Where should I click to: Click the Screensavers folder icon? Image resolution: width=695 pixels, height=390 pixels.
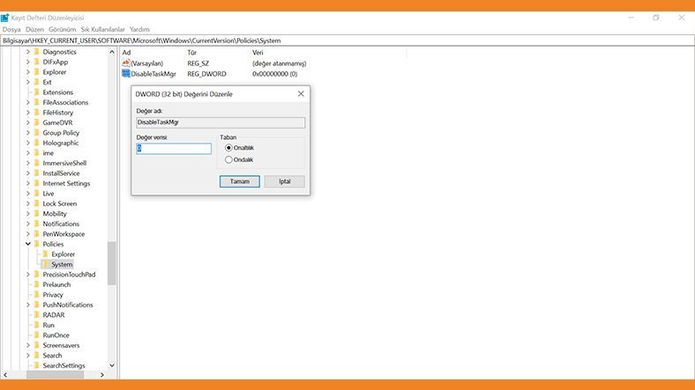point(36,345)
